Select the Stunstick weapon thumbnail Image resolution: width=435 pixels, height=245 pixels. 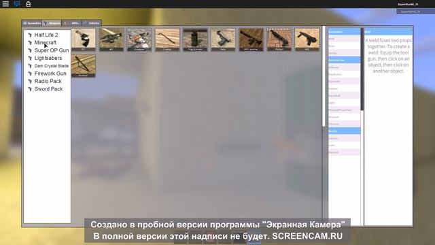pos(83,65)
